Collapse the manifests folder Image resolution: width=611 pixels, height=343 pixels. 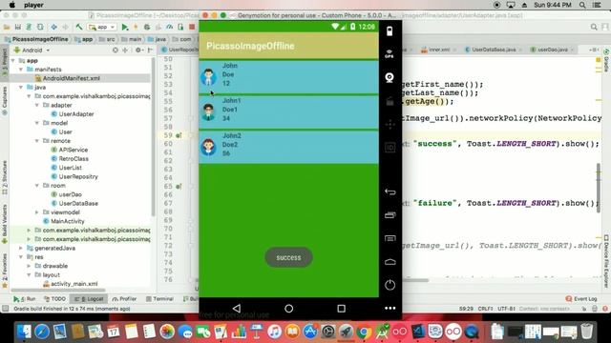pos(21,70)
